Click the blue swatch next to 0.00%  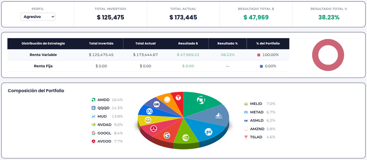261,66
